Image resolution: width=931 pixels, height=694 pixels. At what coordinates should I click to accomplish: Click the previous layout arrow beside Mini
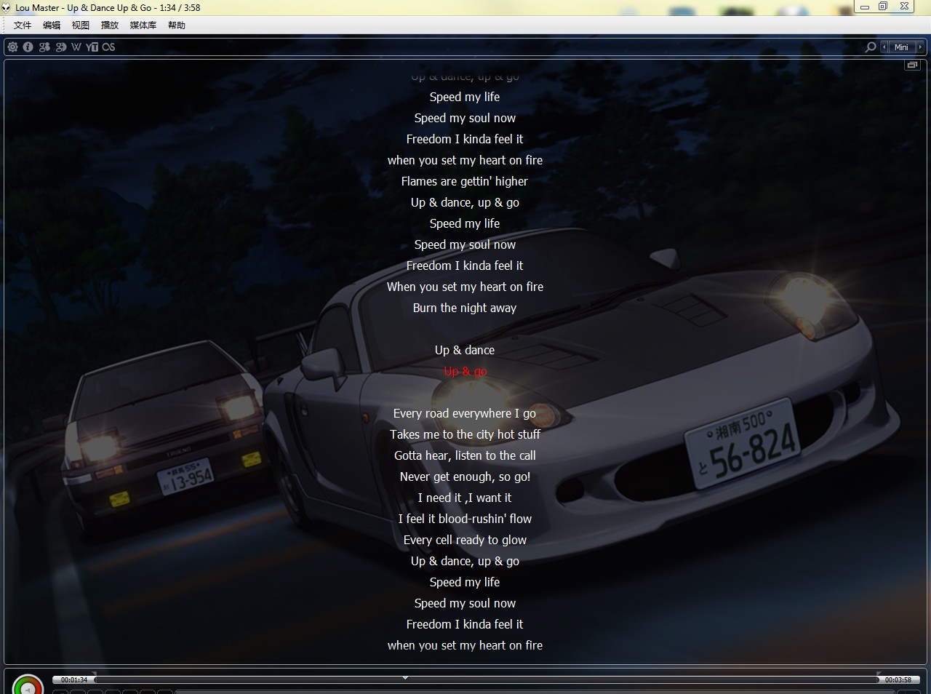pos(884,47)
